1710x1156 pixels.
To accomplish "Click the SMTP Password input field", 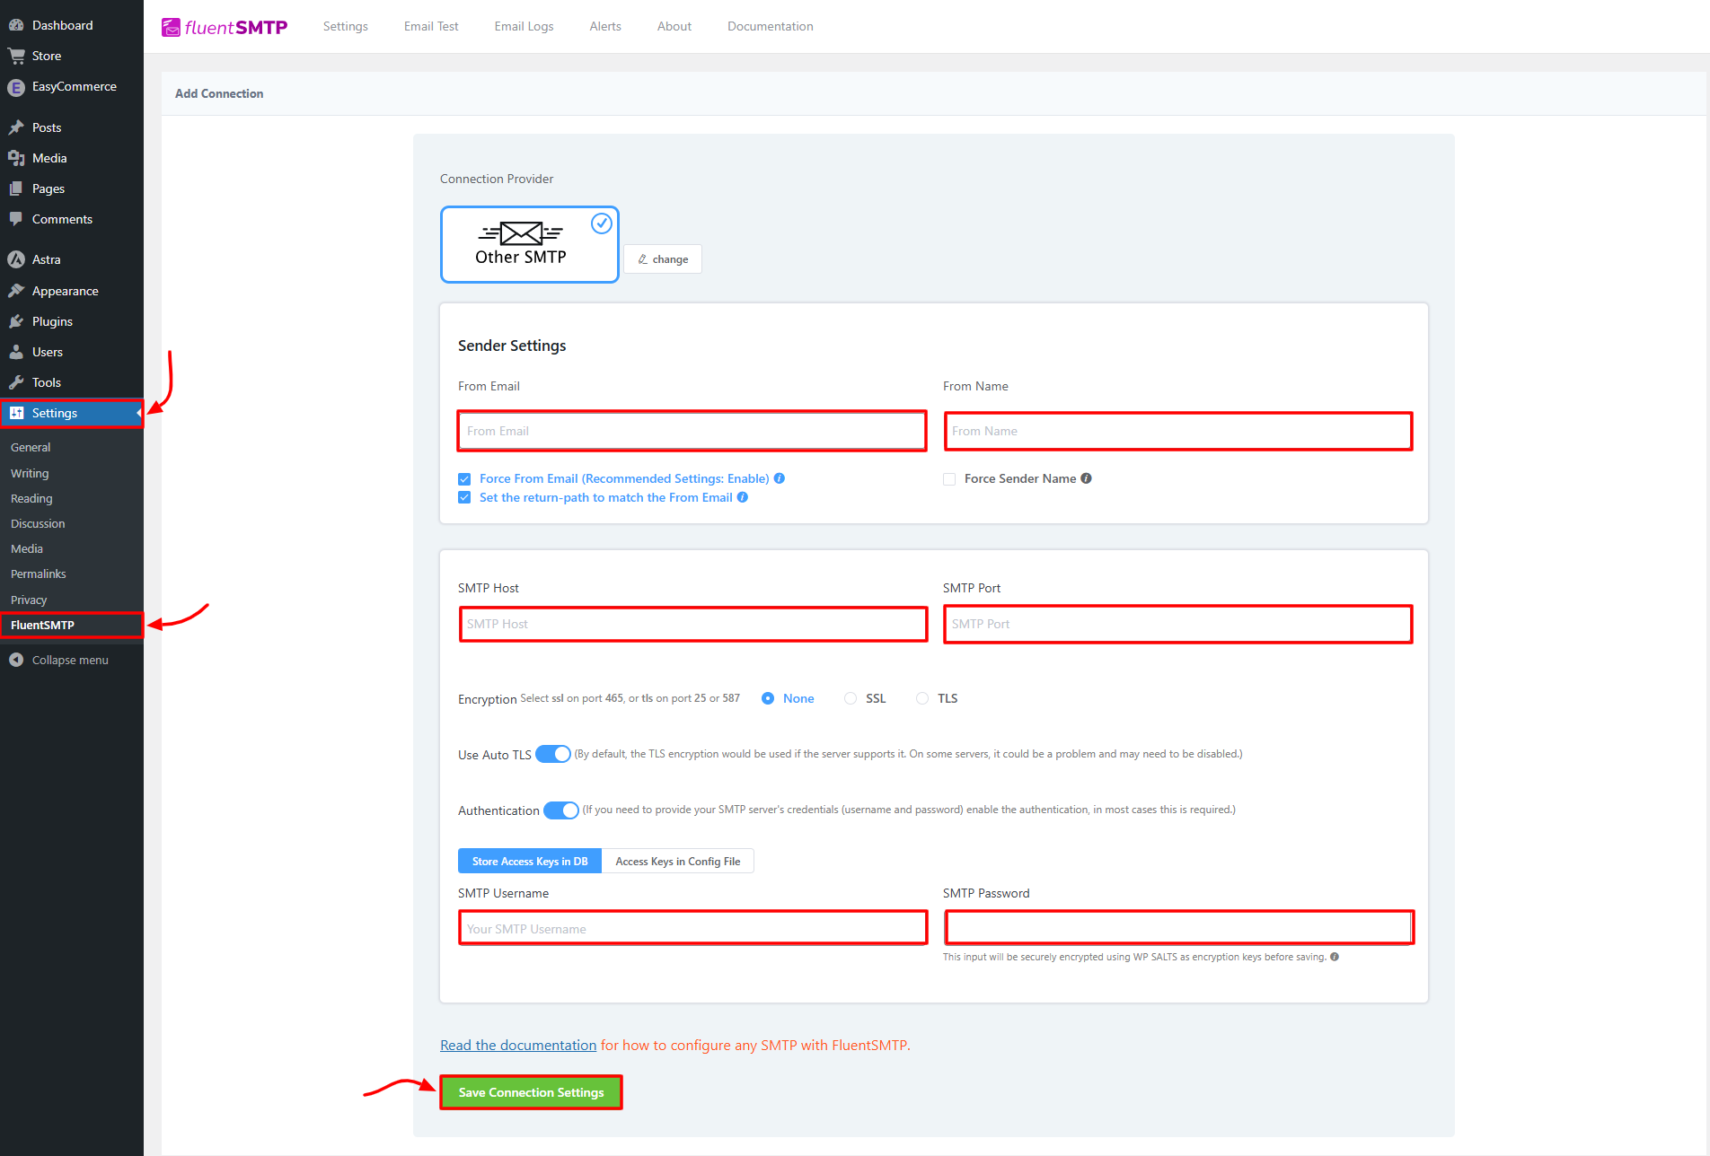I will 1179,927.
